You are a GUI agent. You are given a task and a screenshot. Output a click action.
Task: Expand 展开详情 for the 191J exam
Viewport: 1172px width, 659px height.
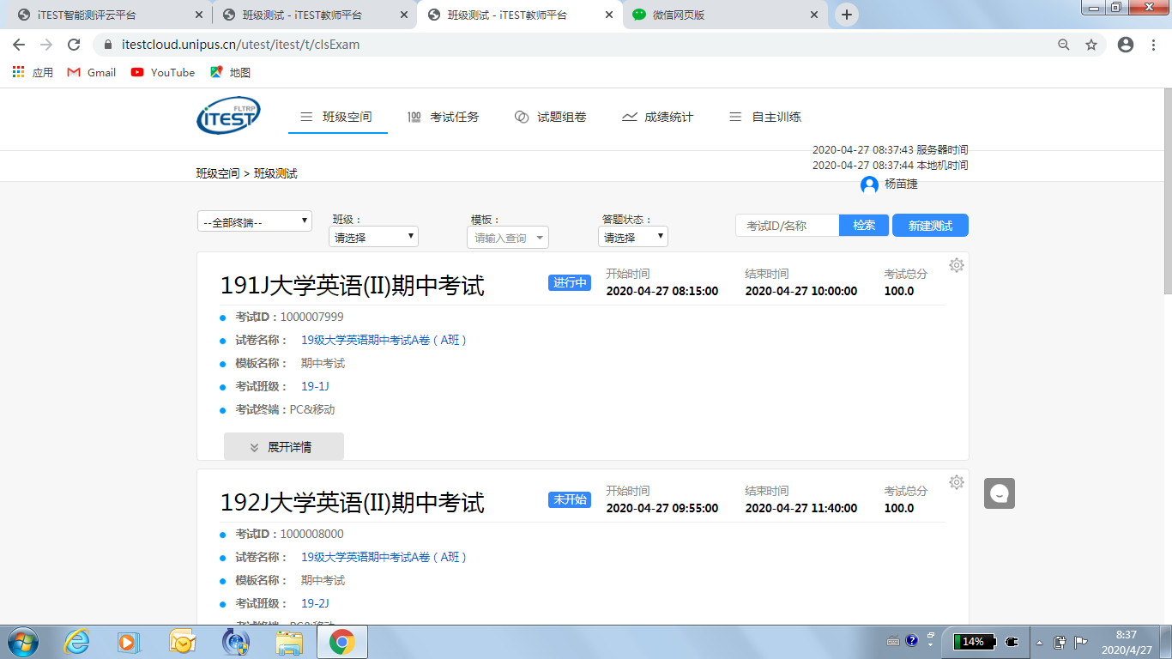[283, 446]
